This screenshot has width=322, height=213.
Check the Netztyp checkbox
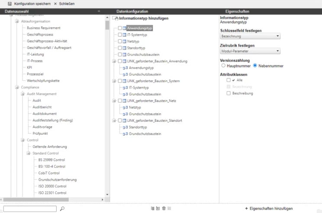[x=119, y=41]
